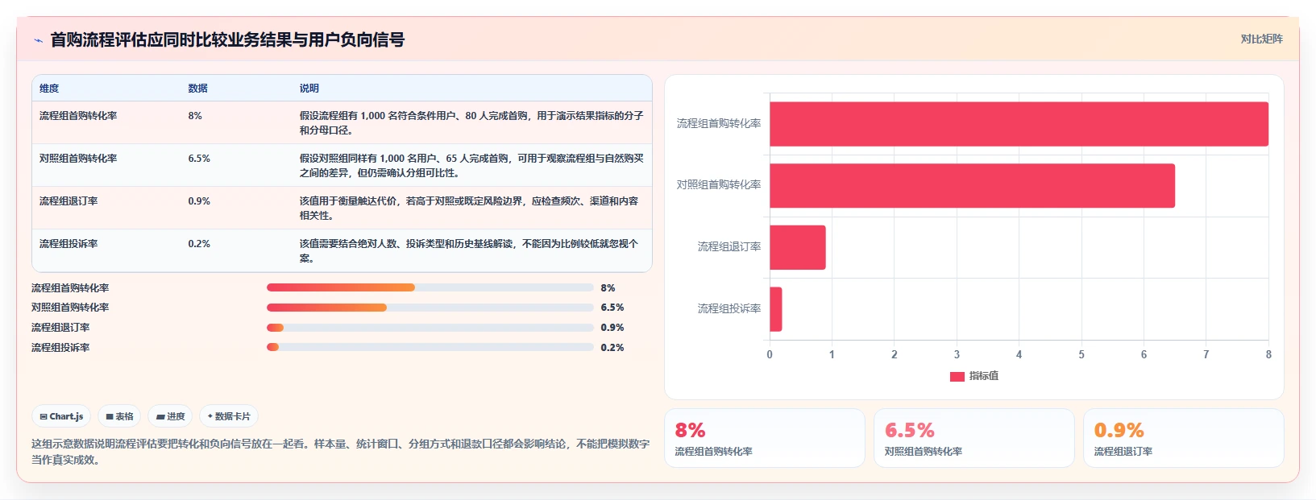Open the 8% 流程组首购转化率 stat card
1316x500 pixels.
765,438
